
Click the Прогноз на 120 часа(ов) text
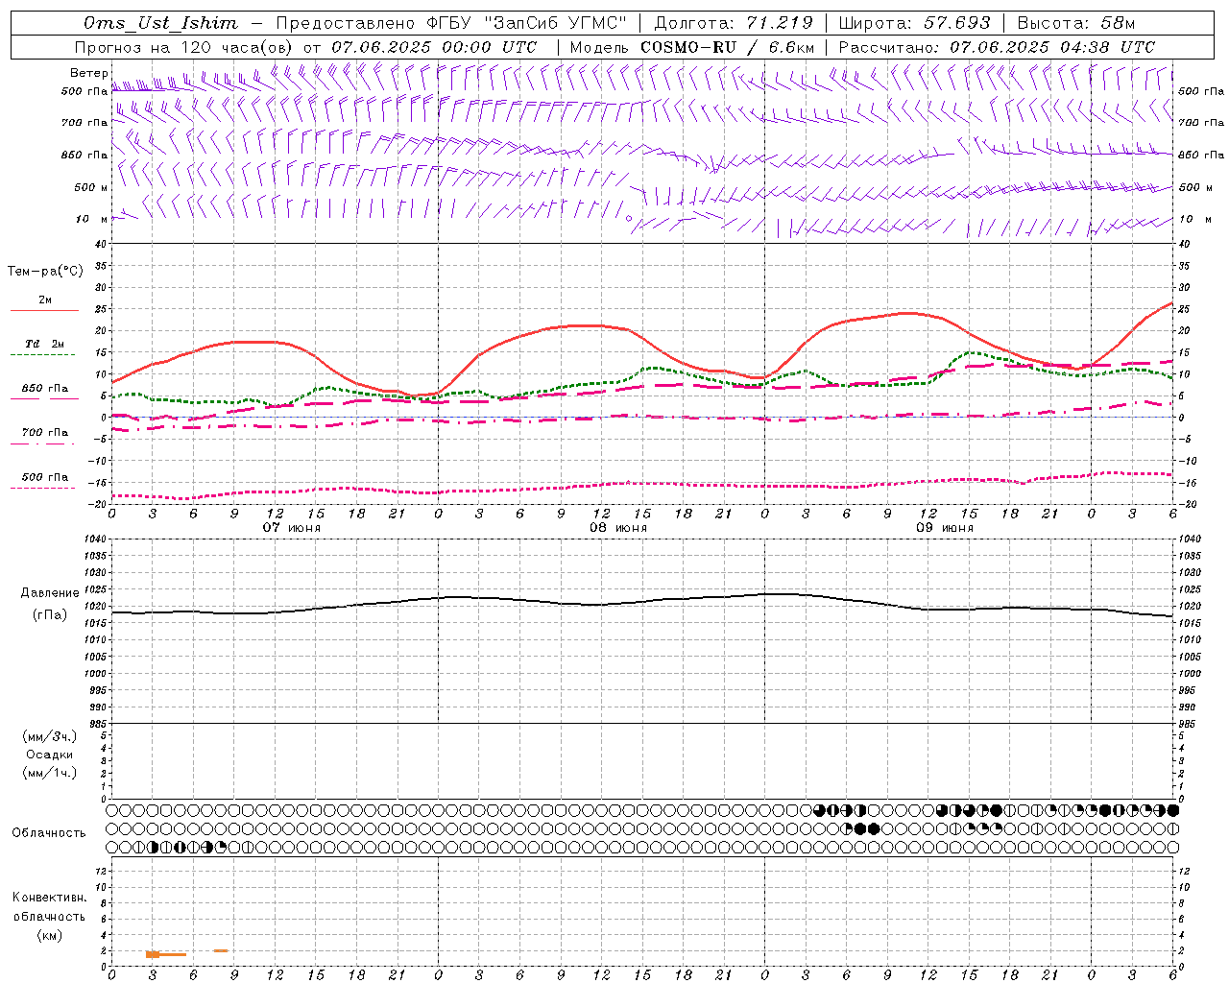click(184, 47)
